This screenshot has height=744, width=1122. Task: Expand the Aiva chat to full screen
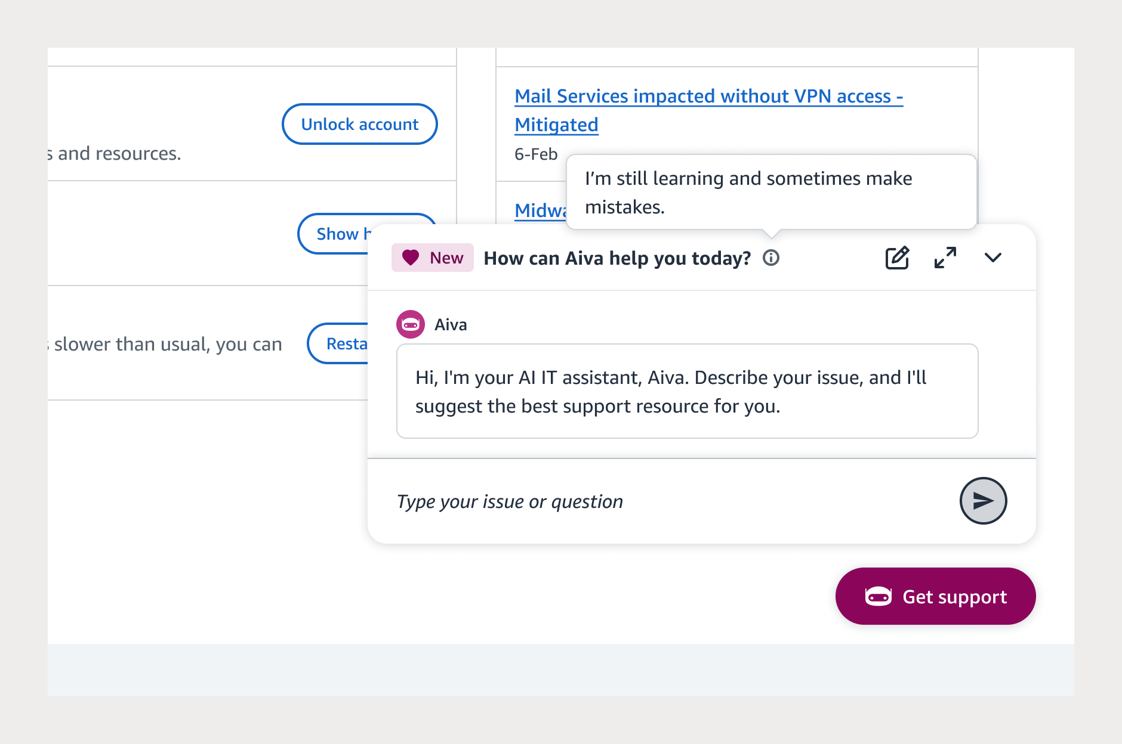pyautogui.click(x=945, y=258)
